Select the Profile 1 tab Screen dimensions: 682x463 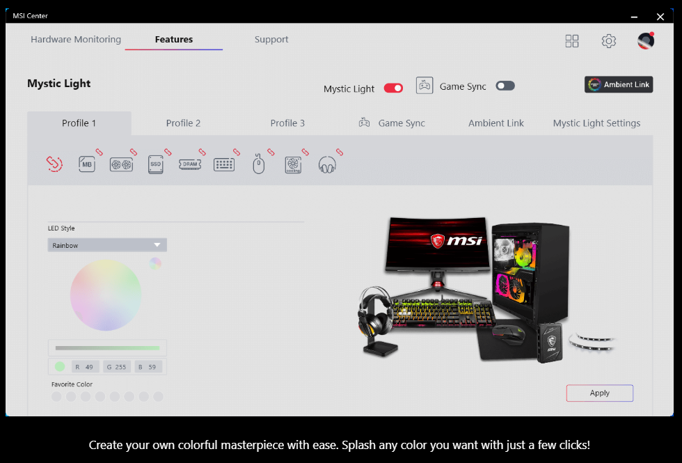pyautogui.click(x=79, y=123)
